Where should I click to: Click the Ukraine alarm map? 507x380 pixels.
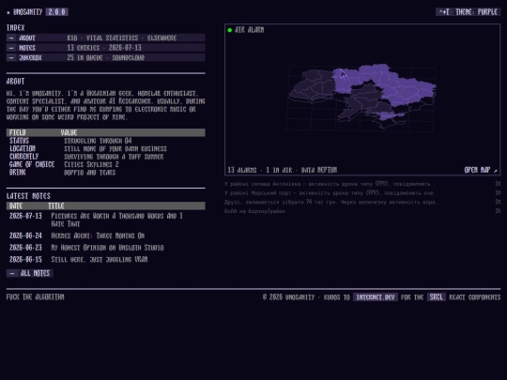pos(362,96)
